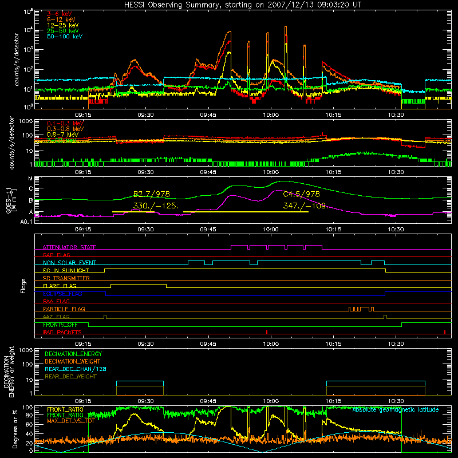Image resolution: width=458 pixels, height=458 pixels.
Task: Select the 50-100 keV legend label
Action: click(x=65, y=37)
